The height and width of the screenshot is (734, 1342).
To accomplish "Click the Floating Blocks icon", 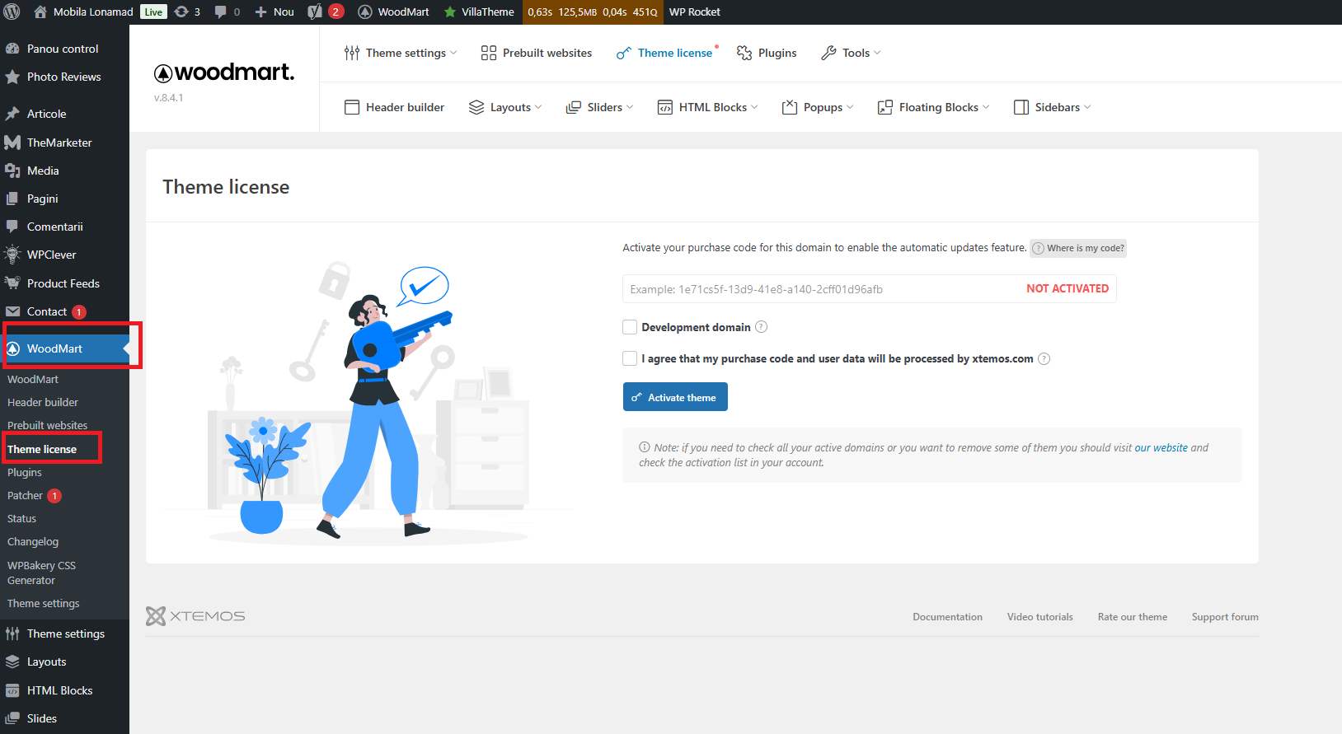I will click(885, 107).
